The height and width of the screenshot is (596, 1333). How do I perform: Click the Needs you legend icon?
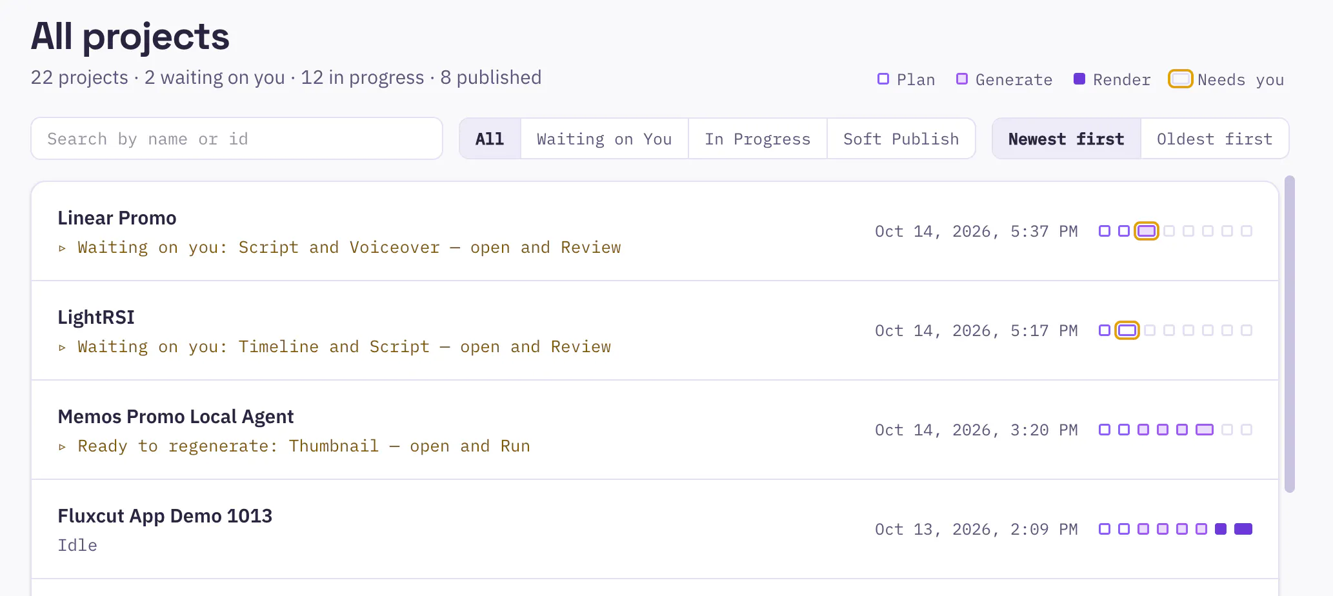[x=1181, y=79]
